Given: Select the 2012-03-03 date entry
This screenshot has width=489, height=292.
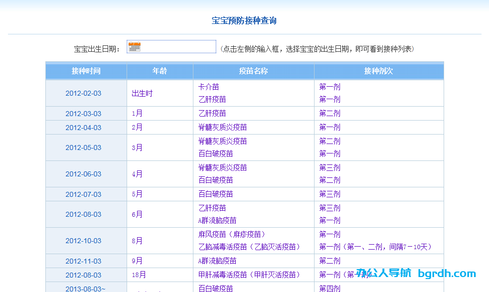Looking at the screenshot, I should click(83, 114).
